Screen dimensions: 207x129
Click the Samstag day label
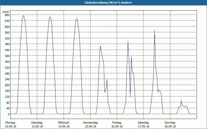(143, 123)
